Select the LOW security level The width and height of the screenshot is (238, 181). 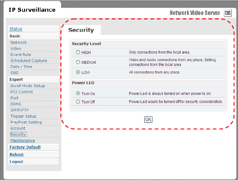coord(78,72)
